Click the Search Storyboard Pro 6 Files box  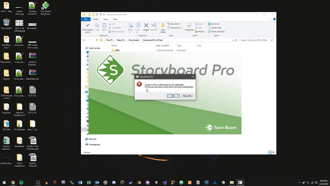pos(257,40)
